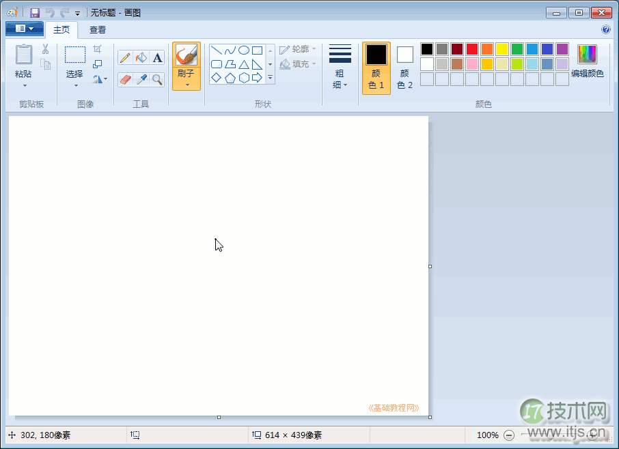Click the Crop icon in image group
Image resolution: width=619 pixels, height=449 pixels.
[x=97, y=49]
